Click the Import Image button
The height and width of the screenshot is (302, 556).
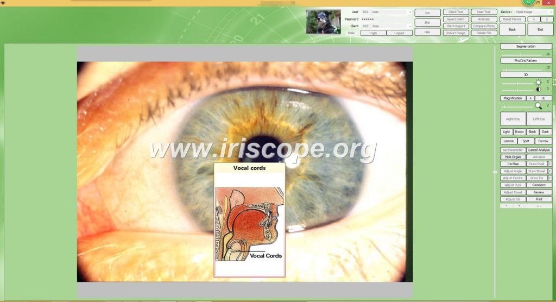(x=456, y=33)
